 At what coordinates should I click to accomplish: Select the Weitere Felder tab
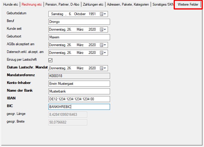188,4
